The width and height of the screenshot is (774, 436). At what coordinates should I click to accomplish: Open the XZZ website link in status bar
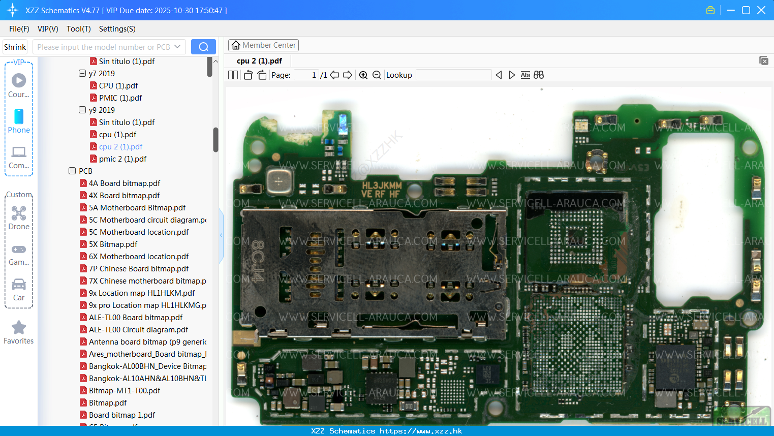tap(421, 431)
